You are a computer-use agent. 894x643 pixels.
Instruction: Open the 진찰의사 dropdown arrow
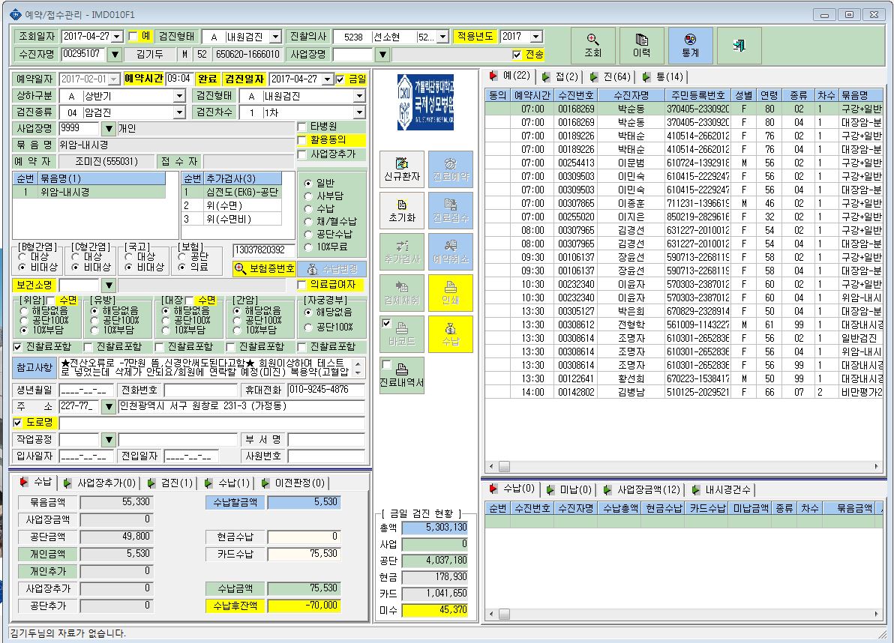442,37
